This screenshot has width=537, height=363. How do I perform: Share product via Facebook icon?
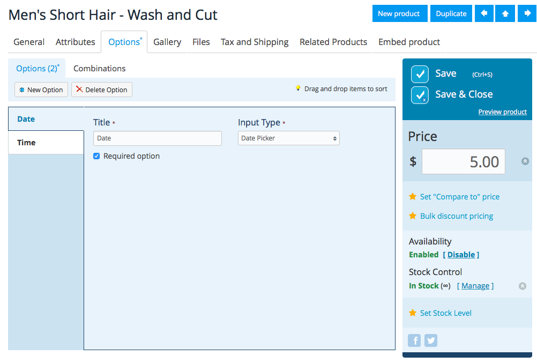[x=414, y=340]
